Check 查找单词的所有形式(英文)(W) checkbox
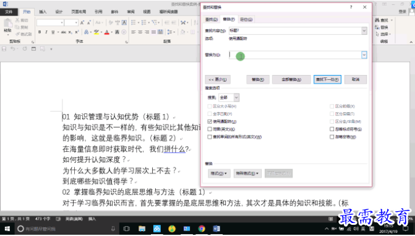Image resolution: width=415 pixels, height=236 pixels. click(x=210, y=137)
